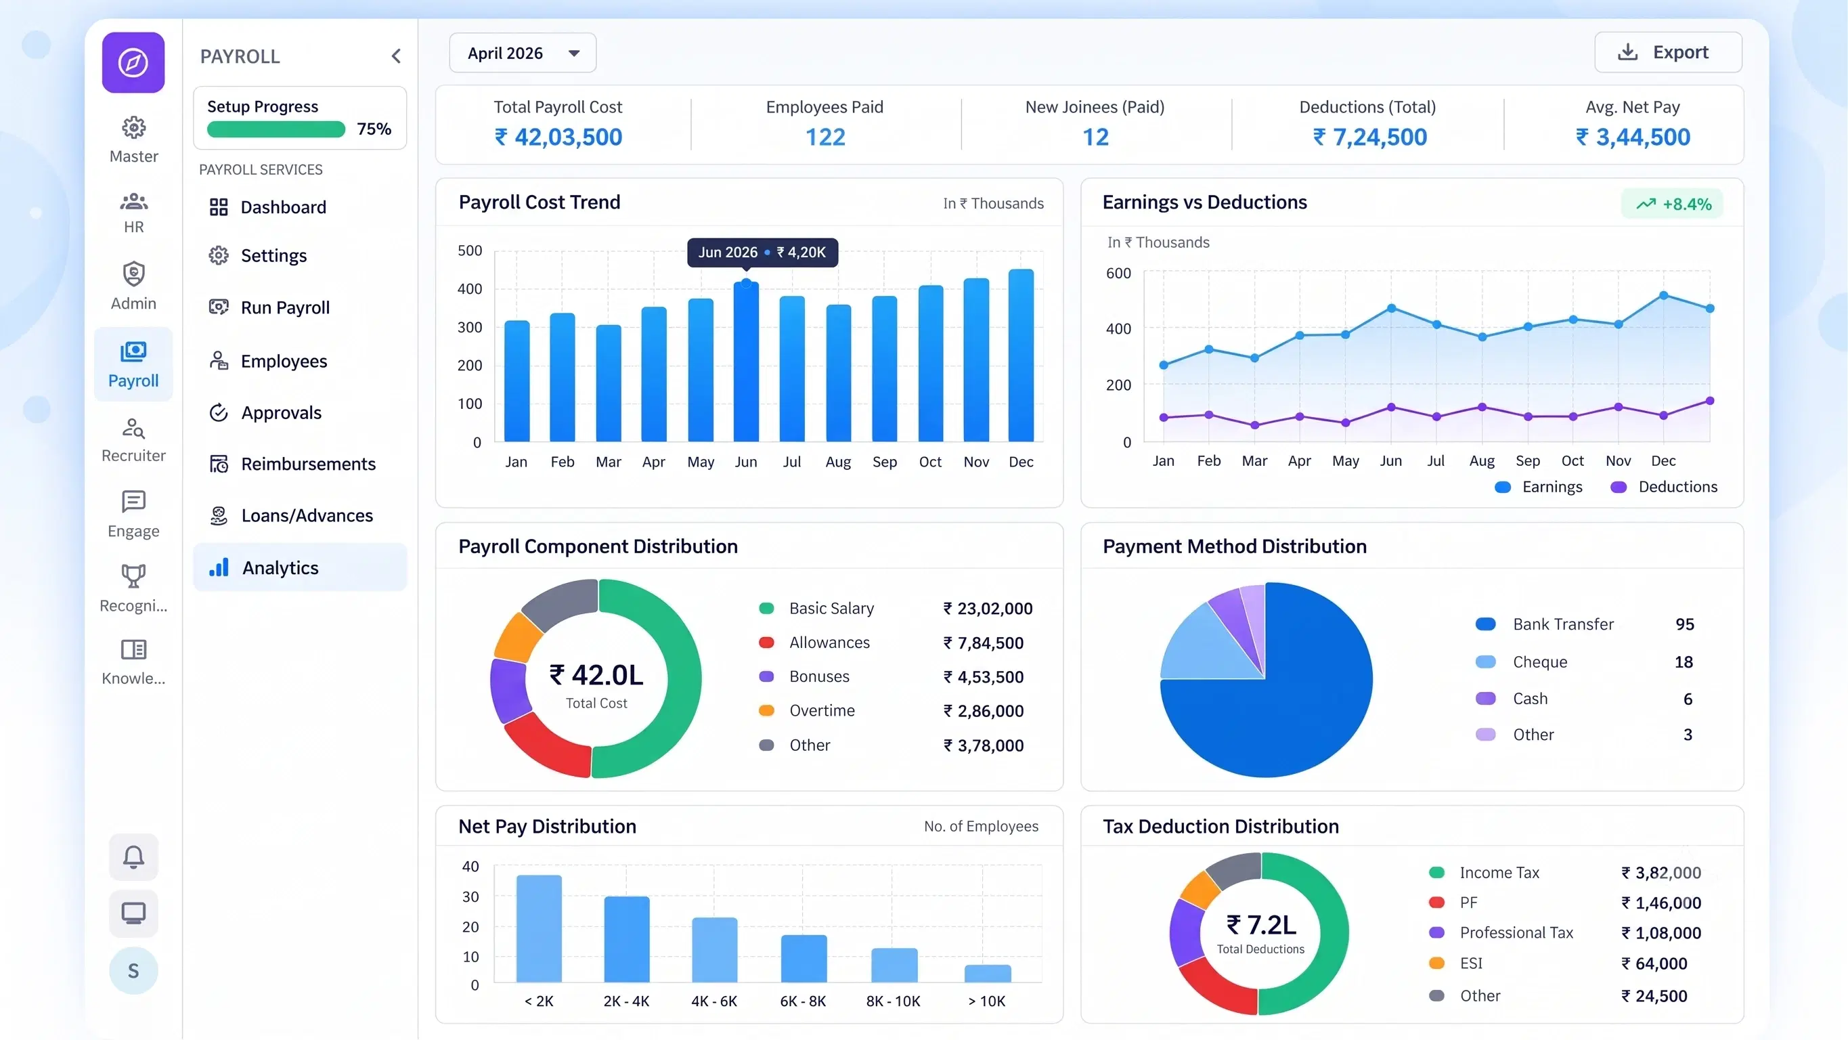Image resolution: width=1848 pixels, height=1040 pixels.
Task: Select the Admin shield icon
Action: (x=133, y=274)
